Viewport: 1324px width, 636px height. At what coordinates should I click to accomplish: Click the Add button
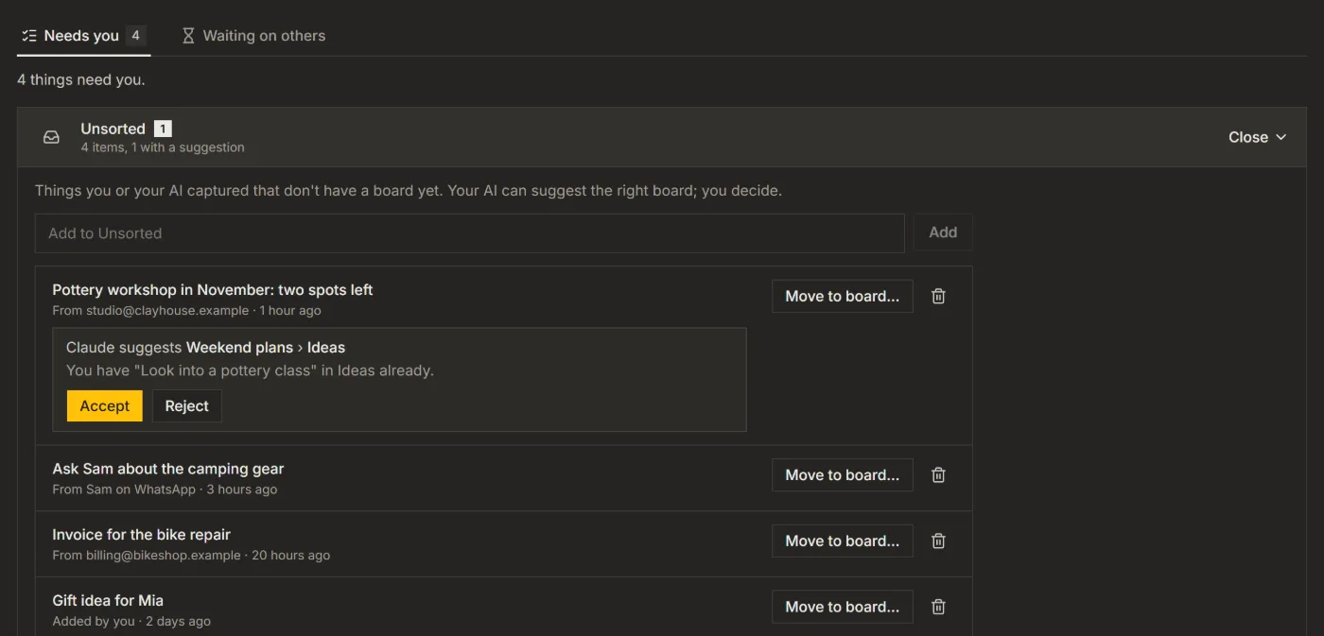click(943, 232)
